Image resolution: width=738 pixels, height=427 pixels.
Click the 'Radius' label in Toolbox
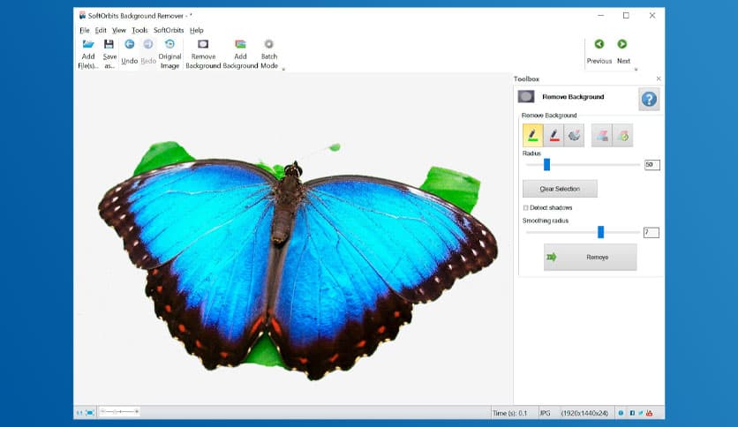(531, 154)
